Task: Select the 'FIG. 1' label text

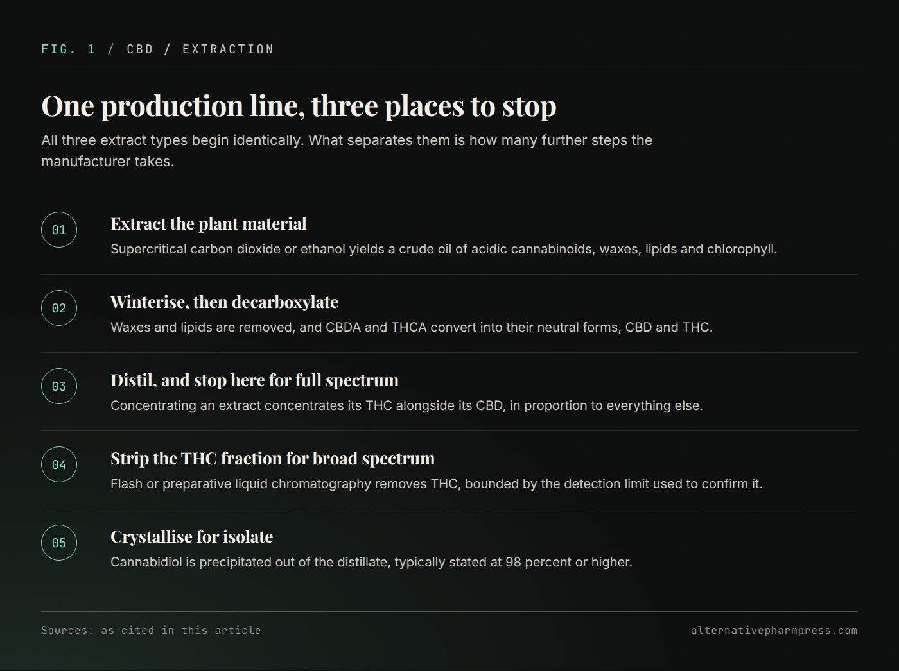Action: click(x=68, y=49)
